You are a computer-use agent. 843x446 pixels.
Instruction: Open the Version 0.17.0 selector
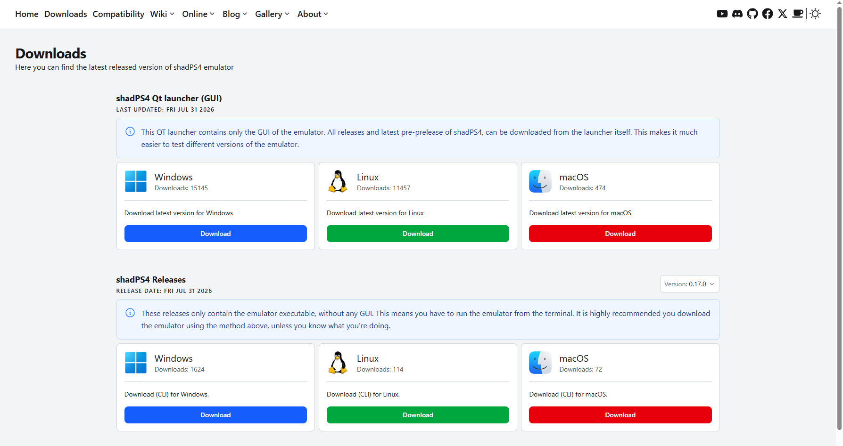(690, 284)
